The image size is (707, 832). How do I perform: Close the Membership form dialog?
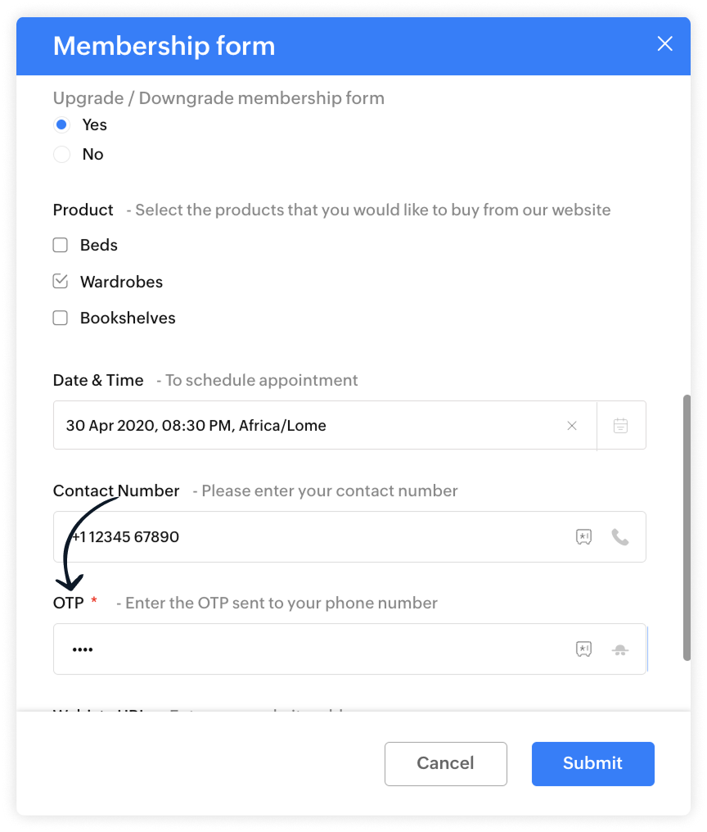click(664, 43)
